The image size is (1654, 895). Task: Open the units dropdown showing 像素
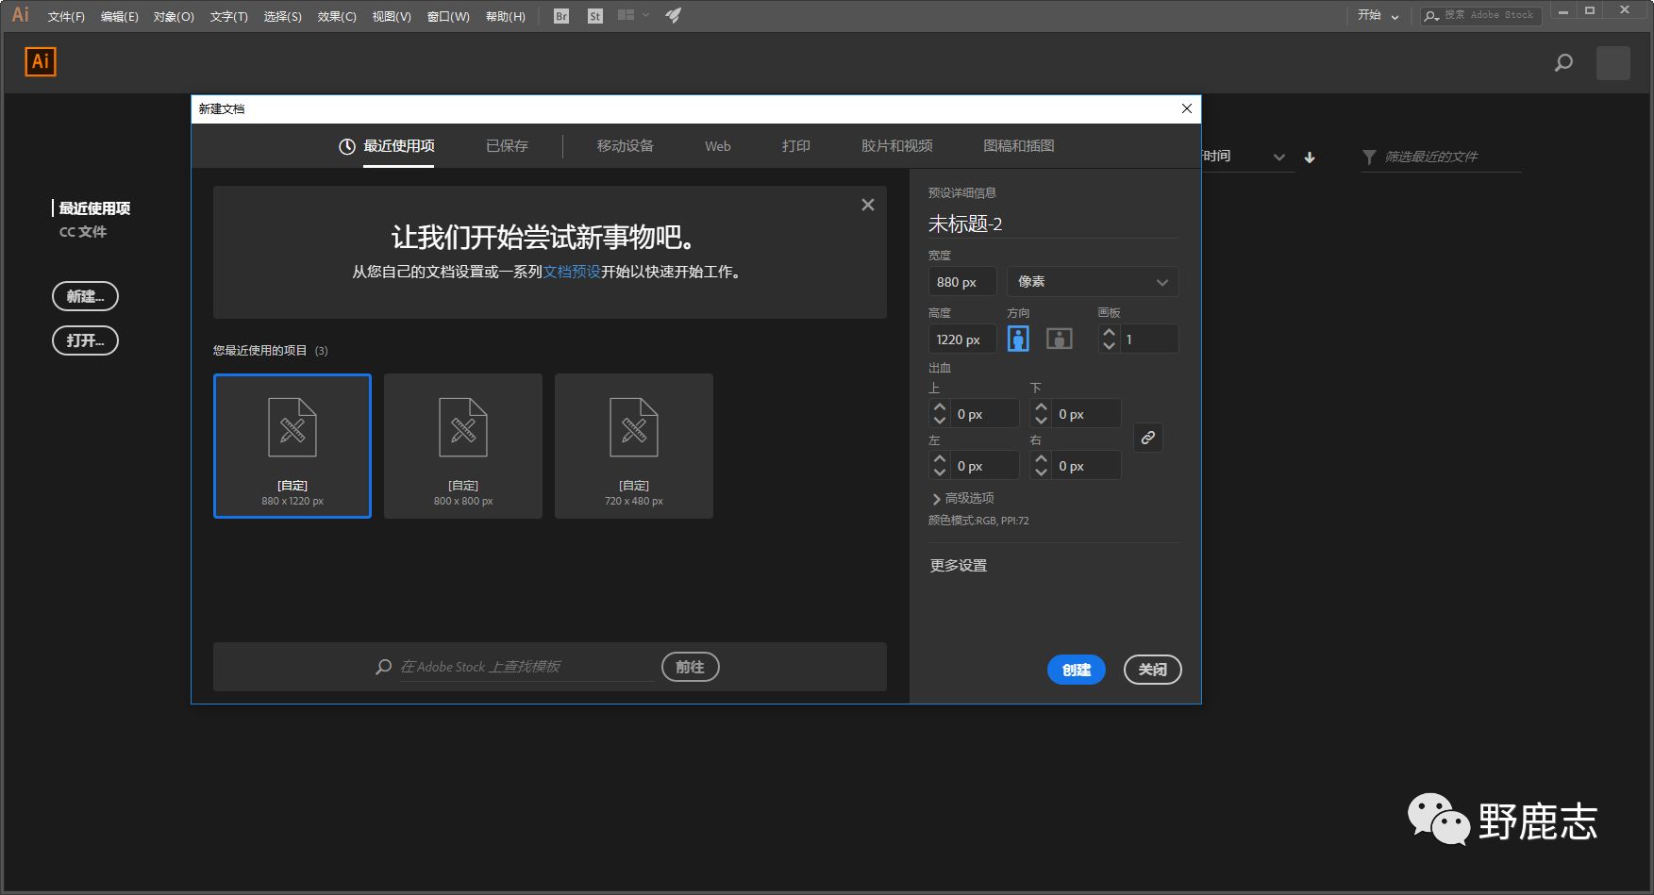coord(1092,282)
